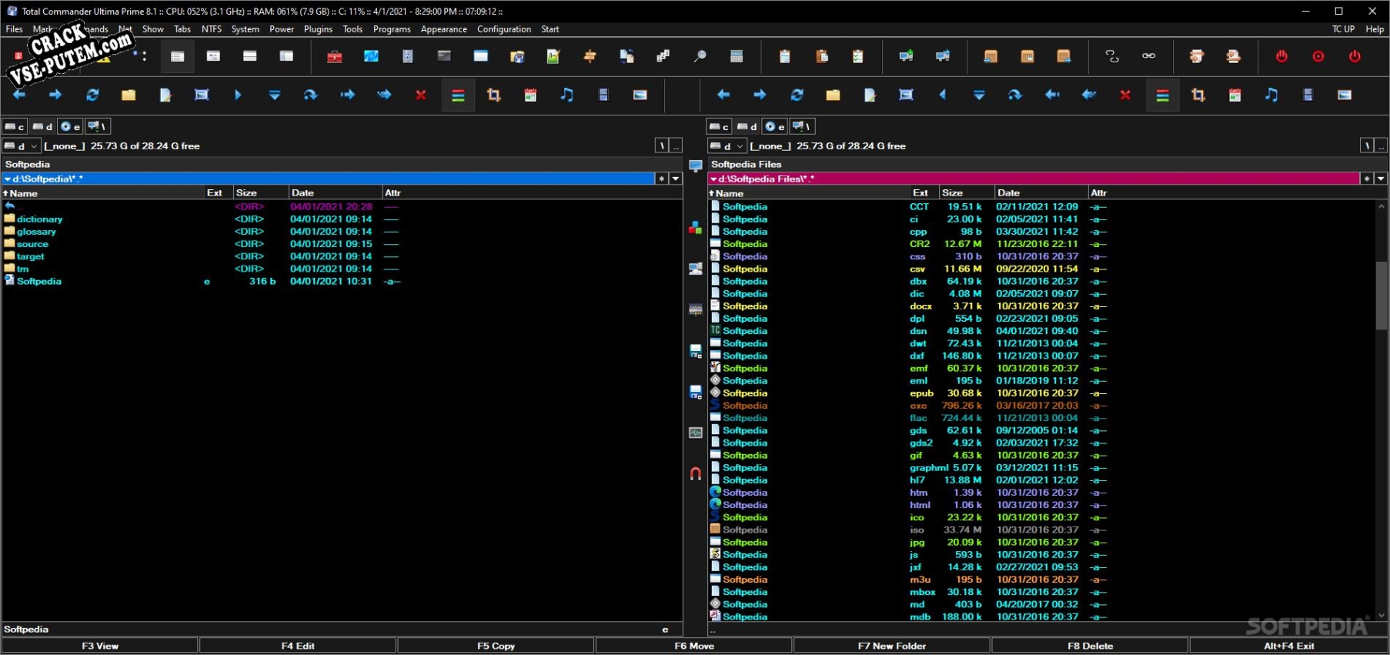Image resolution: width=1390 pixels, height=655 pixels.
Task: Click the red circular restart icon
Action: pyautogui.click(x=1318, y=56)
